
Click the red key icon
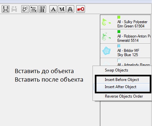(x=80, y=9)
